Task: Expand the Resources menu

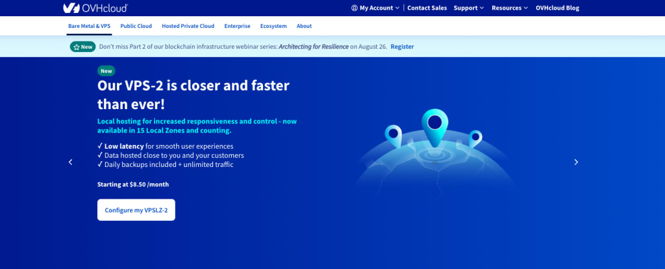Action: pos(510,8)
